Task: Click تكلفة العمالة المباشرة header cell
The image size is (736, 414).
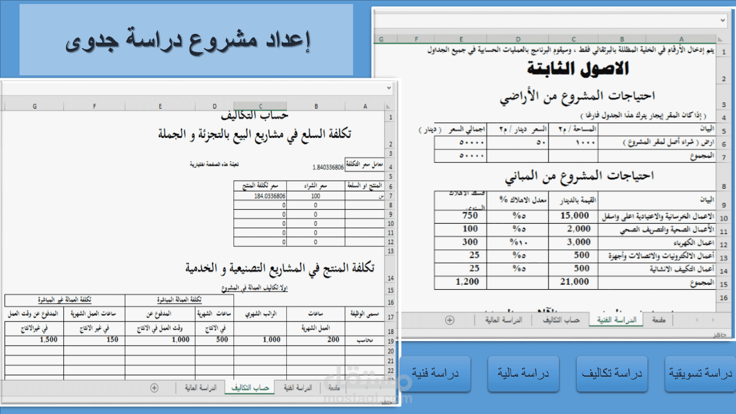Action: pyautogui.click(x=179, y=300)
